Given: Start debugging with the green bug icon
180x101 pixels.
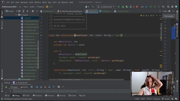Looking at the screenshot, I should tap(123, 7).
